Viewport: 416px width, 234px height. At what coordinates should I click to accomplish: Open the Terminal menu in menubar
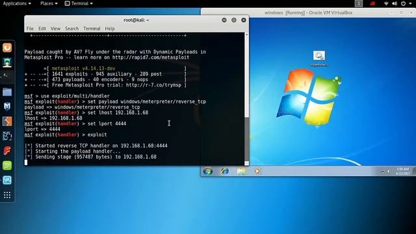coord(92,29)
